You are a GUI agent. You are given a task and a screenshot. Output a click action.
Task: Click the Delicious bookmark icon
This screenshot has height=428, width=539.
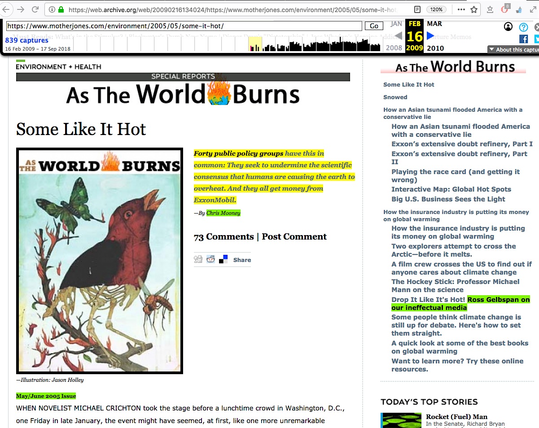tap(223, 259)
